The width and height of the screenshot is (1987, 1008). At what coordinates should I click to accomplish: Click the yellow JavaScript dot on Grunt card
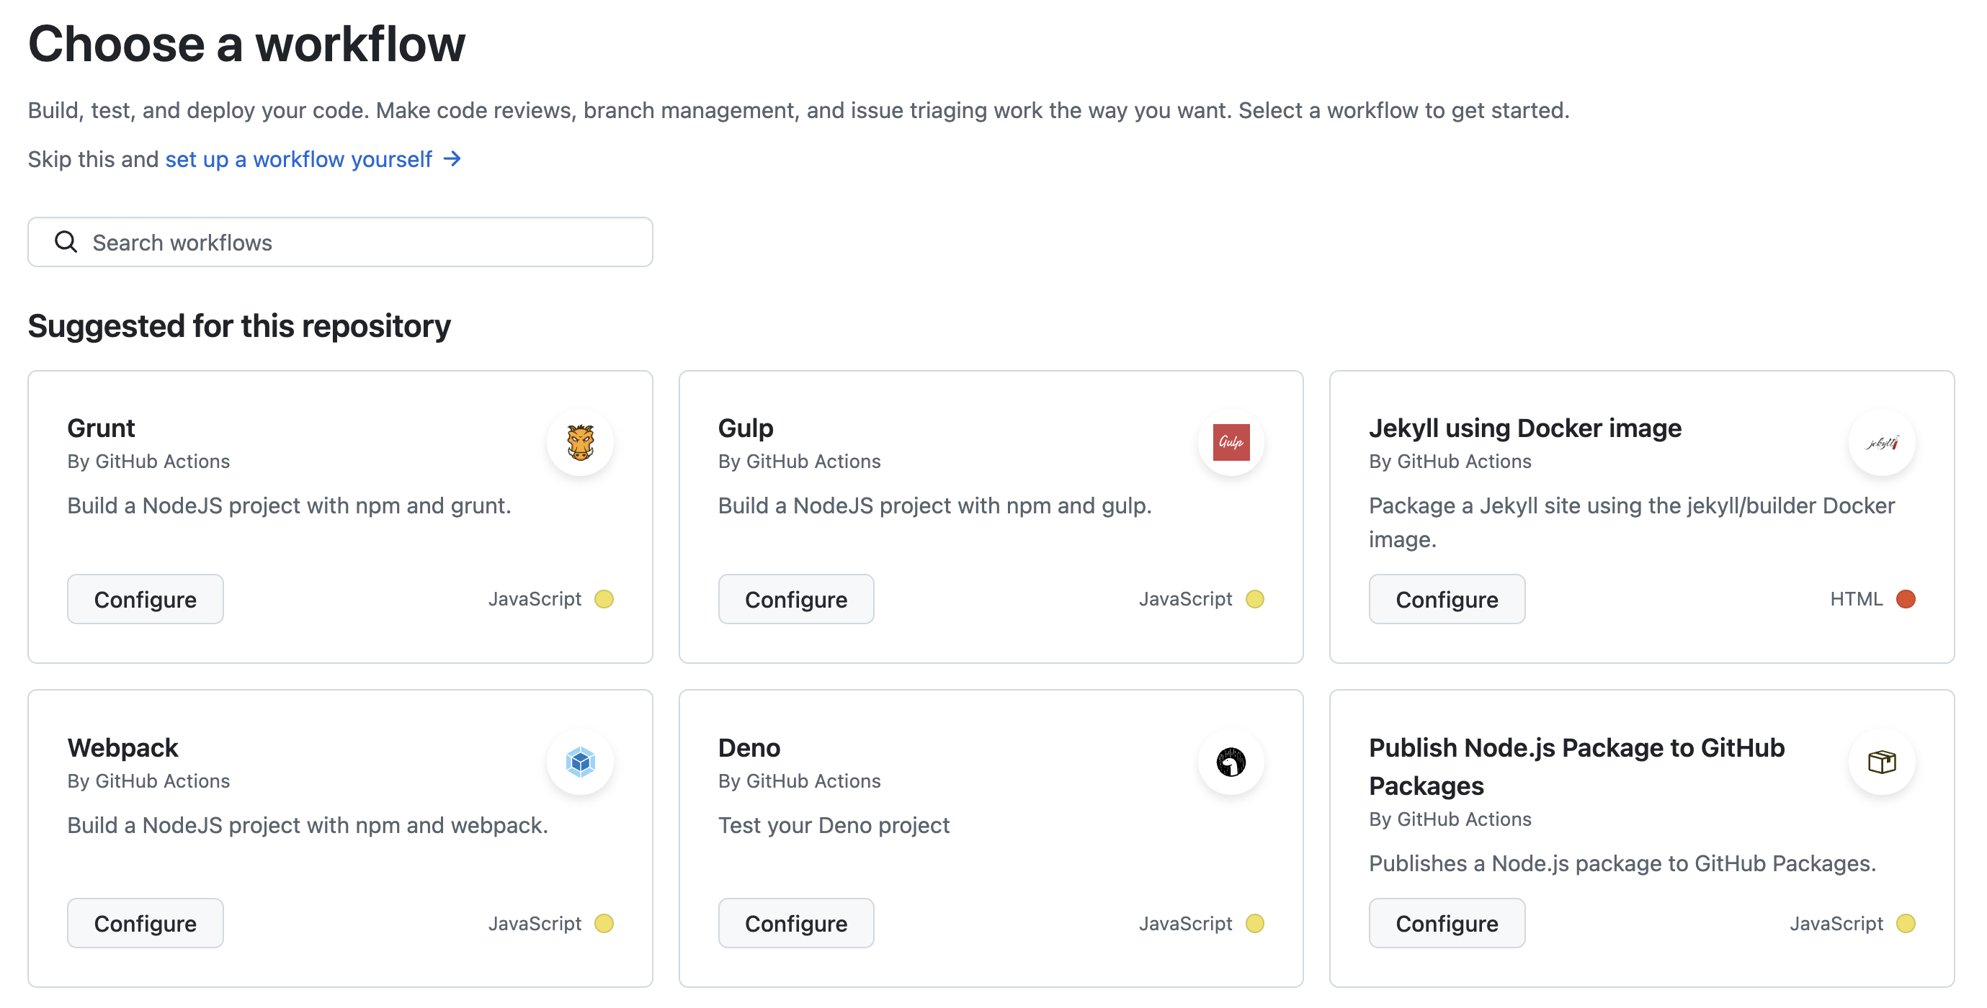(604, 599)
